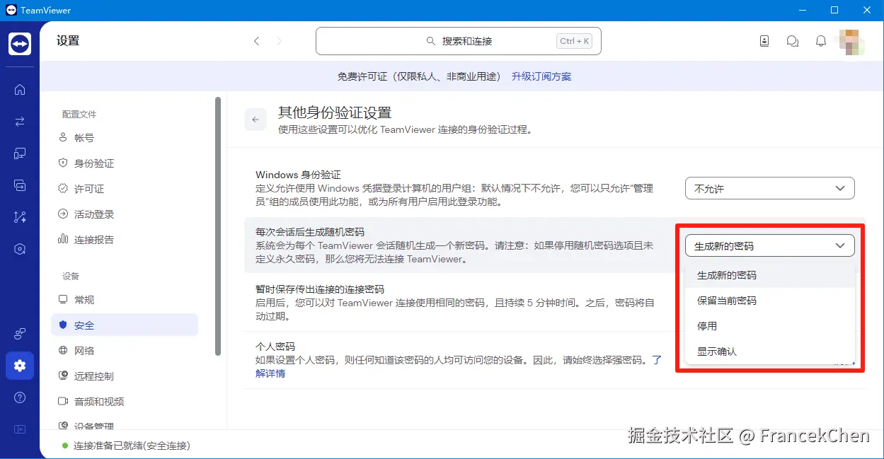Screen dimensions: 884x459
Task: Open 网络 settings in sidebar
Action: [x=125, y=351]
